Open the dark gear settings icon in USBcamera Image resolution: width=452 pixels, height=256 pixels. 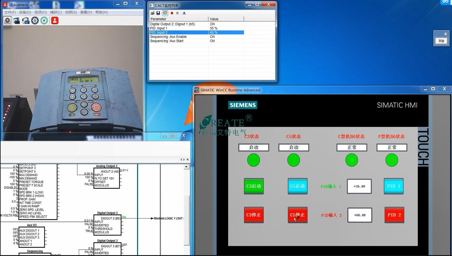[35, 21]
